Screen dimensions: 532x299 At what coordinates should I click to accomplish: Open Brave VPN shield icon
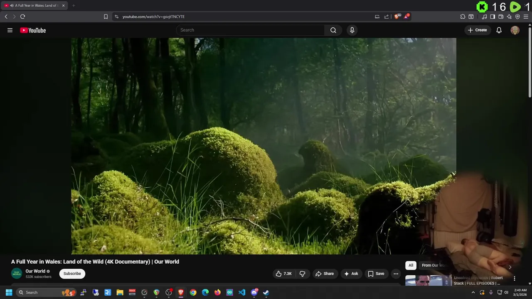coord(517,17)
